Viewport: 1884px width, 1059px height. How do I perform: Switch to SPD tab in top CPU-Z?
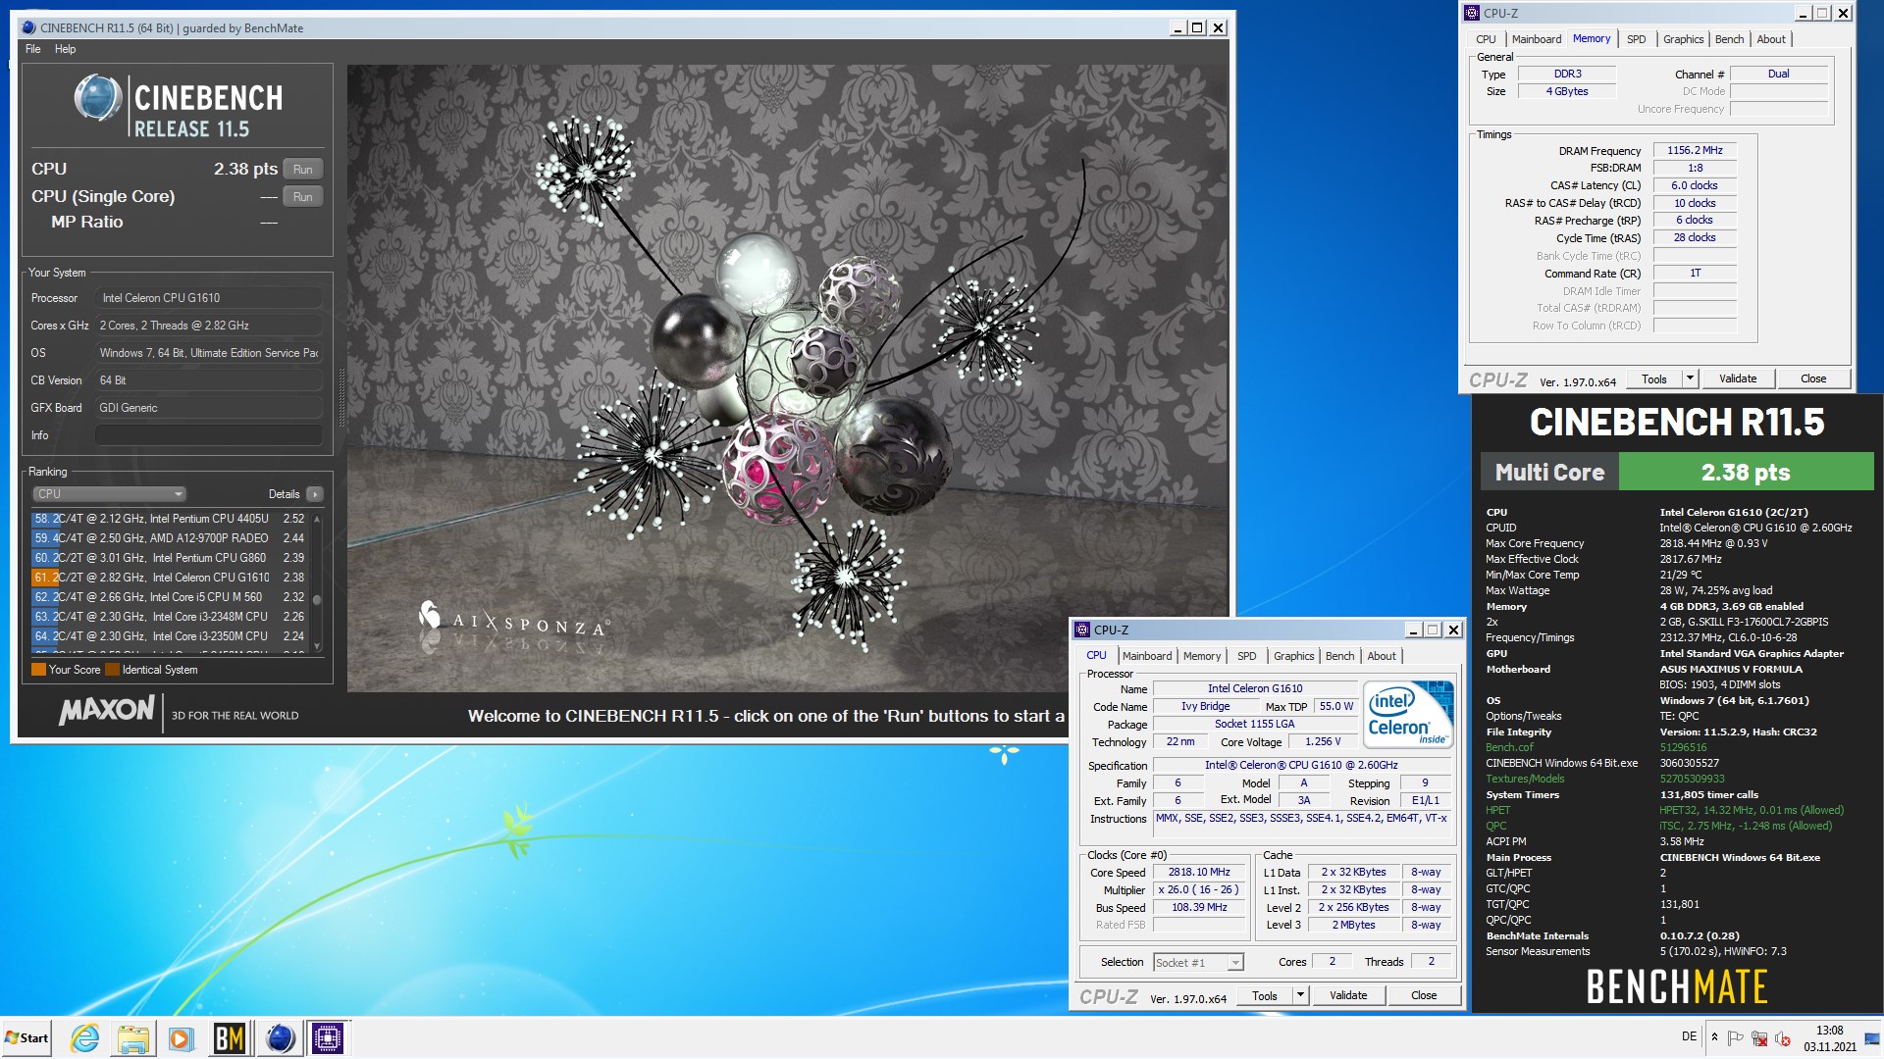[1636, 39]
